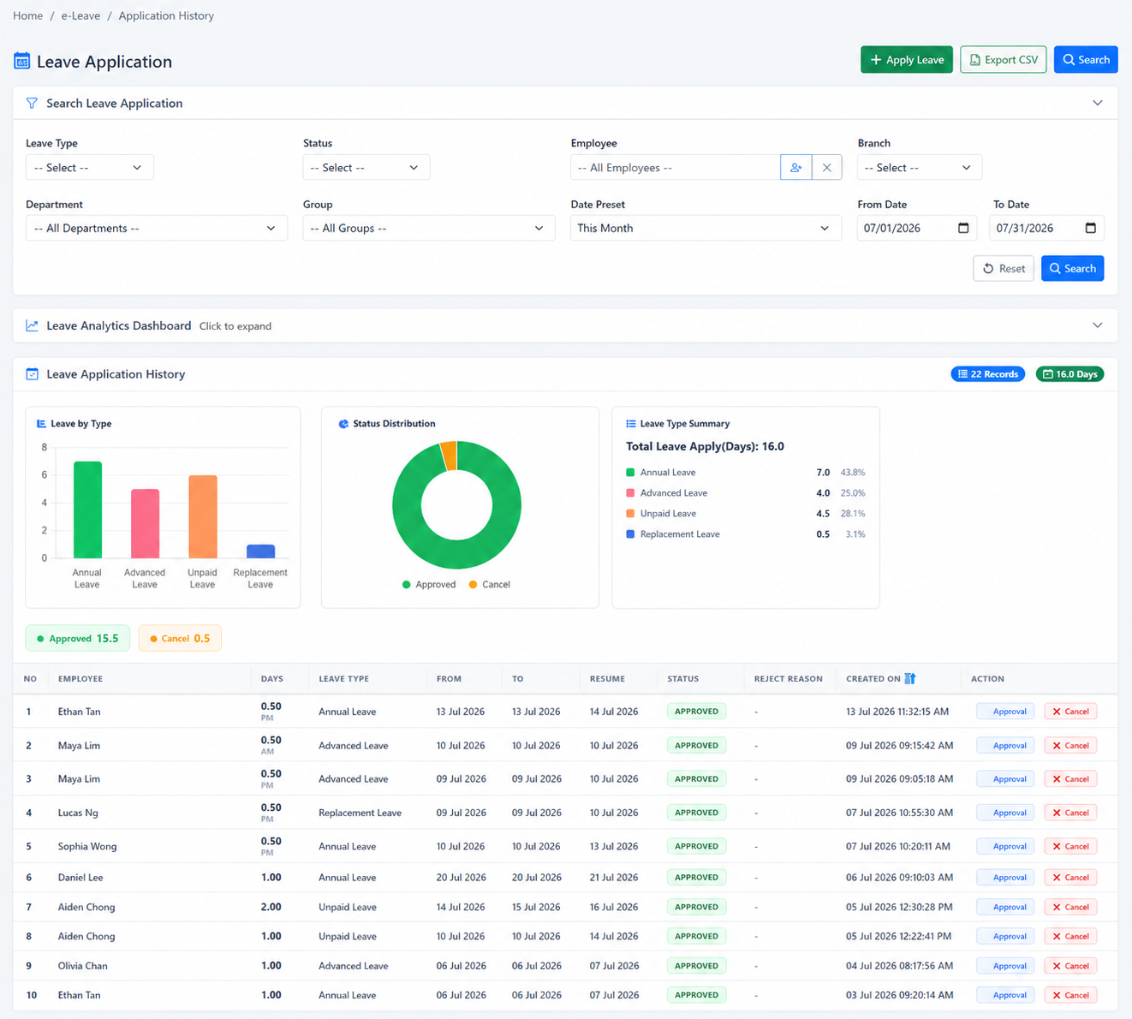Click the Advanced Leave pink bar
Viewport: 1132px width, 1019px height.
click(x=145, y=523)
